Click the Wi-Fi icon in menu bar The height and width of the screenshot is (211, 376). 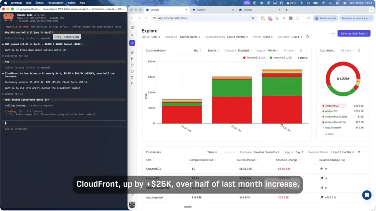[324, 3]
